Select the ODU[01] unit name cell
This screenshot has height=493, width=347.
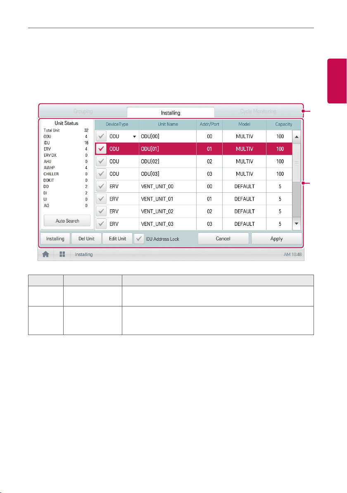point(168,149)
